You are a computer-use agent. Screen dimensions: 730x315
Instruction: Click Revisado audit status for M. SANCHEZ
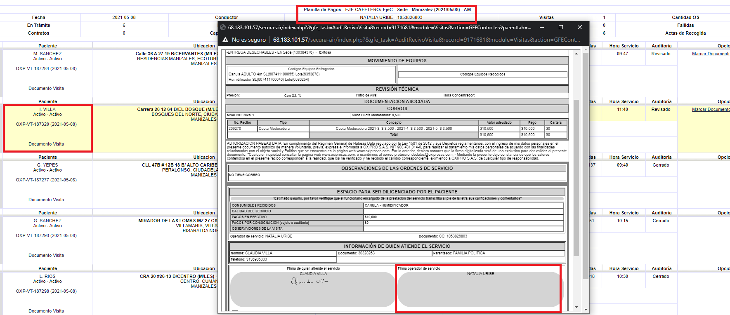pyautogui.click(x=661, y=54)
